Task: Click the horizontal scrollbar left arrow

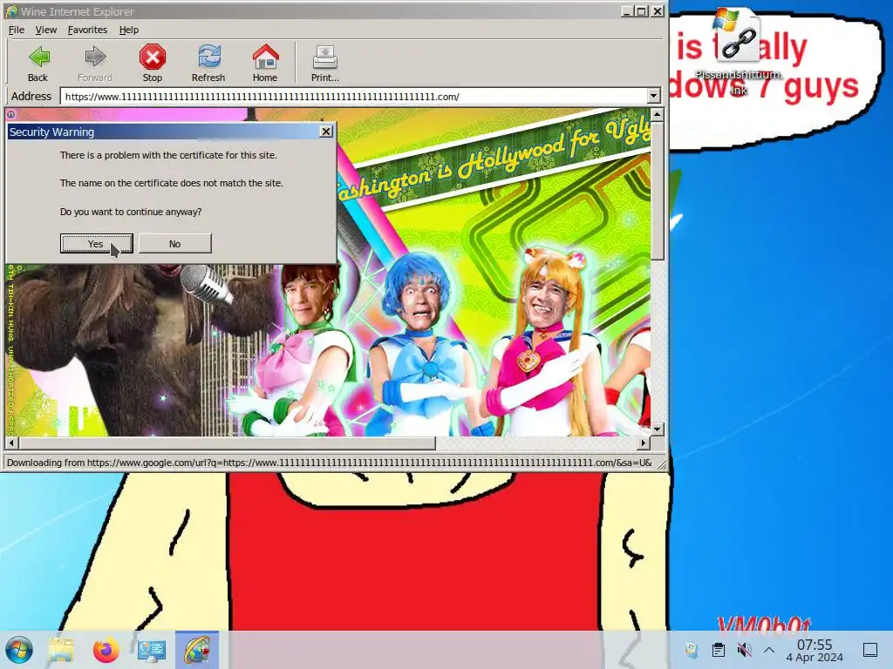Action: [x=12, y=442]
